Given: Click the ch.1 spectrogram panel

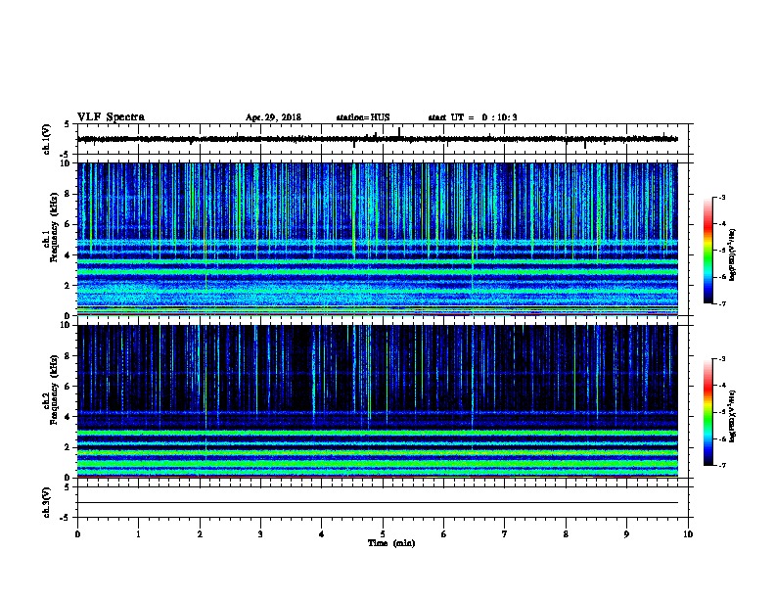Looking at the screenshot, I should pos(378,239).
